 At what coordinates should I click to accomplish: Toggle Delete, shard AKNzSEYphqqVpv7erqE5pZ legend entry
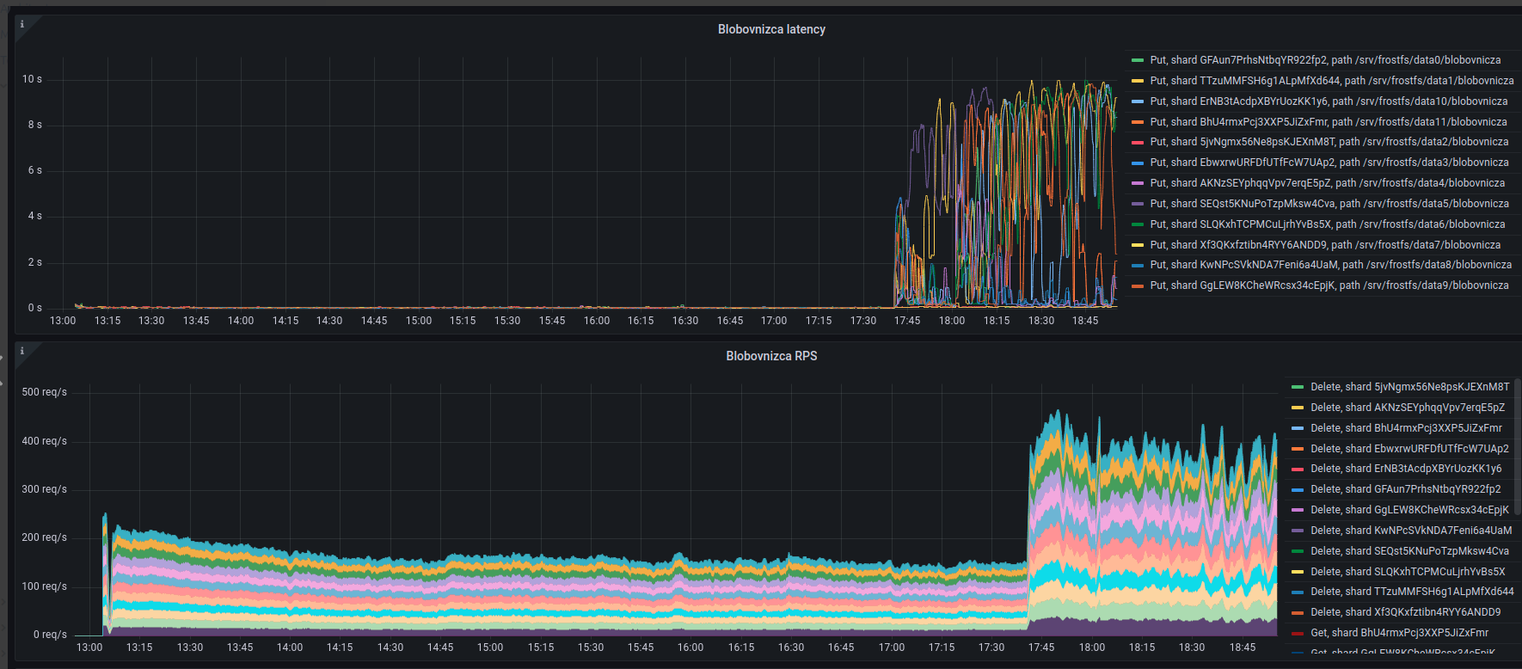(1408, 408)
